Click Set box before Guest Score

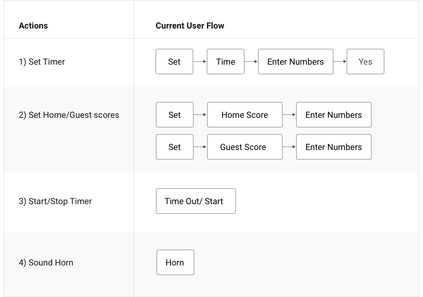(174, 147)
